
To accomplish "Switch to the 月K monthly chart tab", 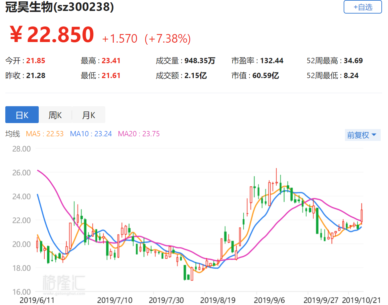I will click(x=89, y=115).
